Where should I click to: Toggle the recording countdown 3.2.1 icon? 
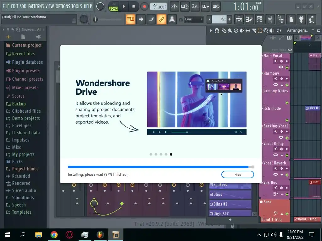pyautogui.click(x=195, y=7)
